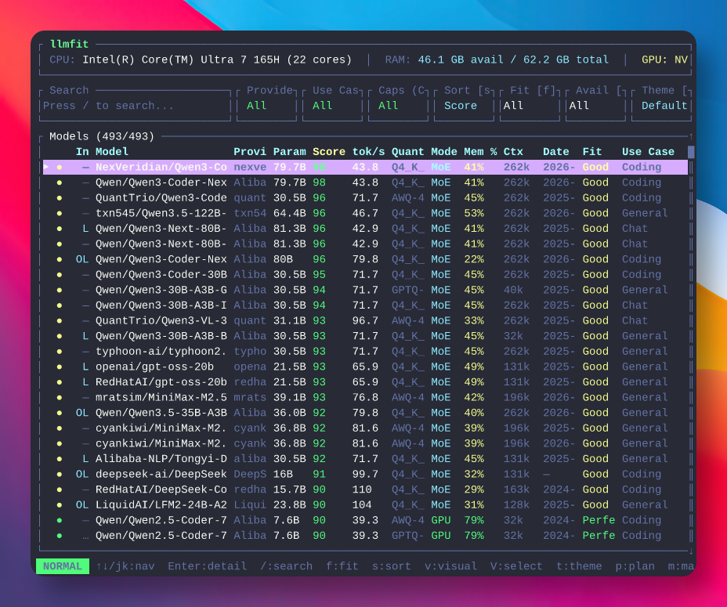Select the Qwen/Qwen3-30B-A3B-I model row

(x=365, y=305)
